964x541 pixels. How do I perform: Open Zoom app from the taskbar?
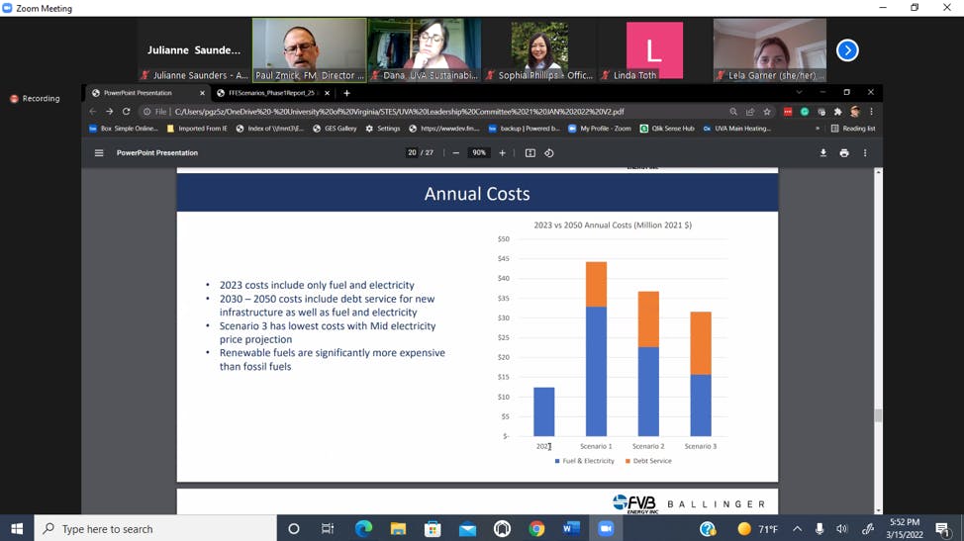coord(606,529)
